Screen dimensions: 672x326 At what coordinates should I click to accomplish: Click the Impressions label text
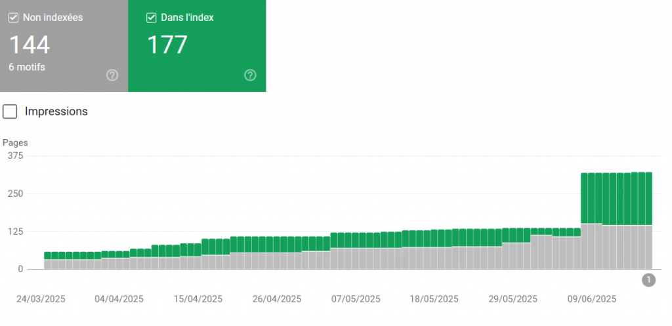coord(56,112)
